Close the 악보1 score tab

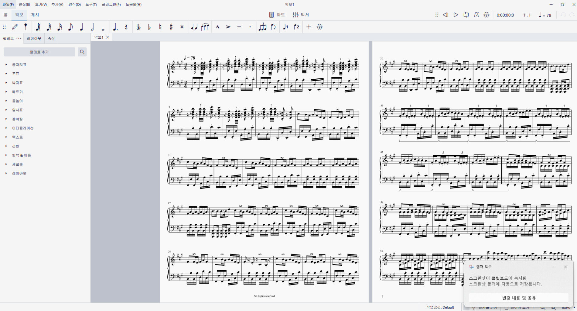click(x=108, y=37)
